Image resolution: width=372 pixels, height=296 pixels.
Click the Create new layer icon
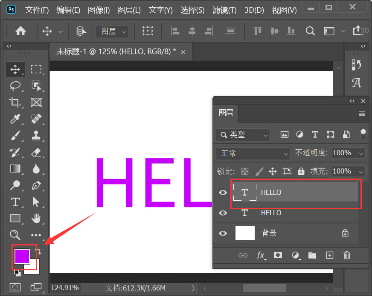click(329, 255)
